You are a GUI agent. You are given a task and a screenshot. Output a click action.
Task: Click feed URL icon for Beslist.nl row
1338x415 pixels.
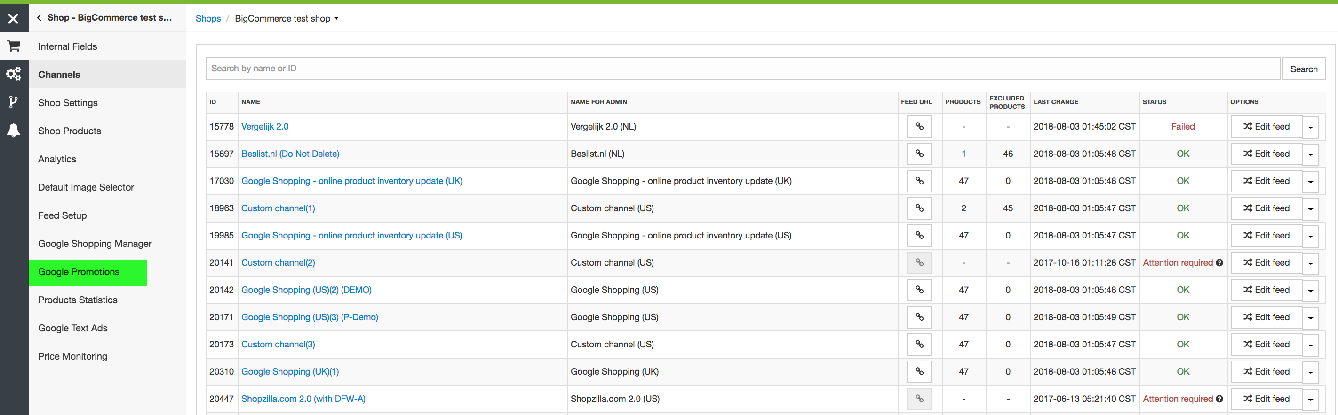pyautogui.click(x=919, y=154)
